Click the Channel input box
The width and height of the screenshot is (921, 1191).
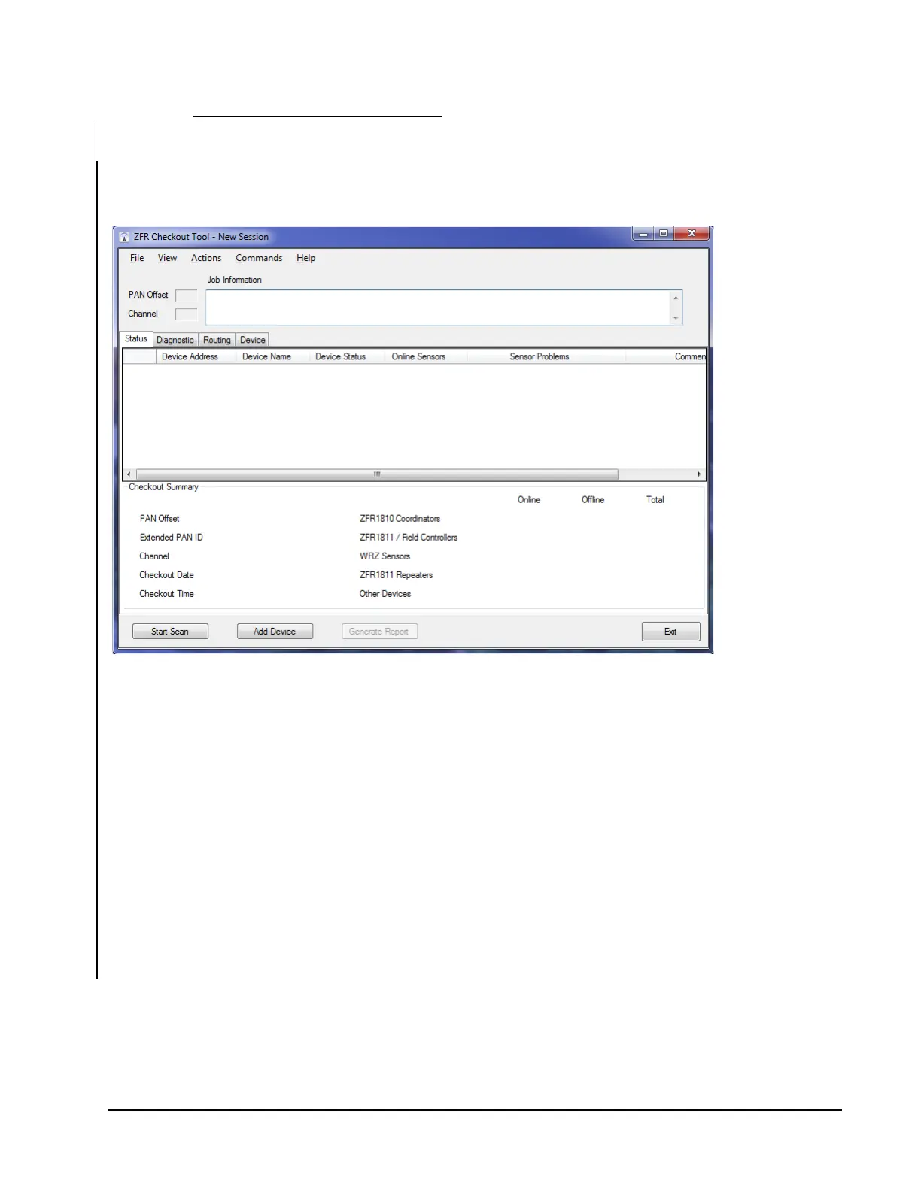tap(187, 314)
